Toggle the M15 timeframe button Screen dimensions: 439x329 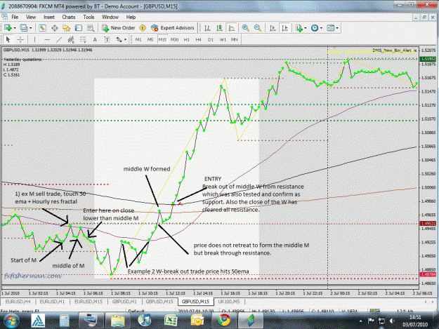162,40
